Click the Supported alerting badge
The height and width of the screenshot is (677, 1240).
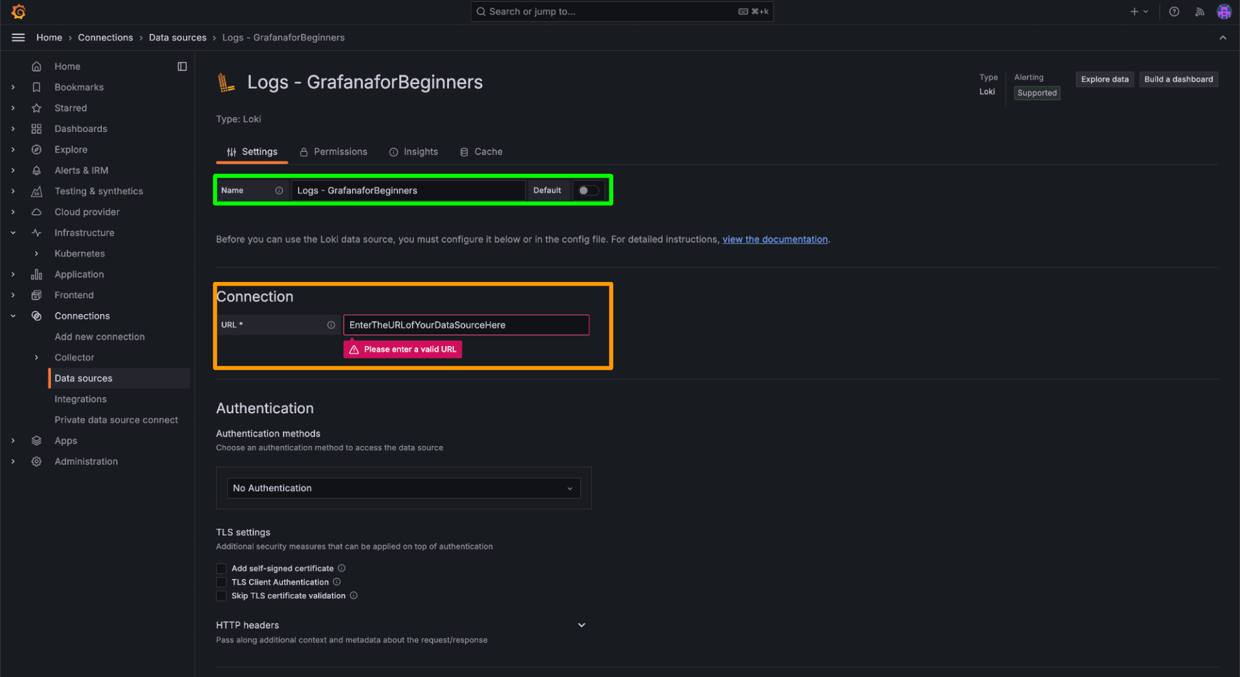pyautogui.click(x=1037, y=93)
